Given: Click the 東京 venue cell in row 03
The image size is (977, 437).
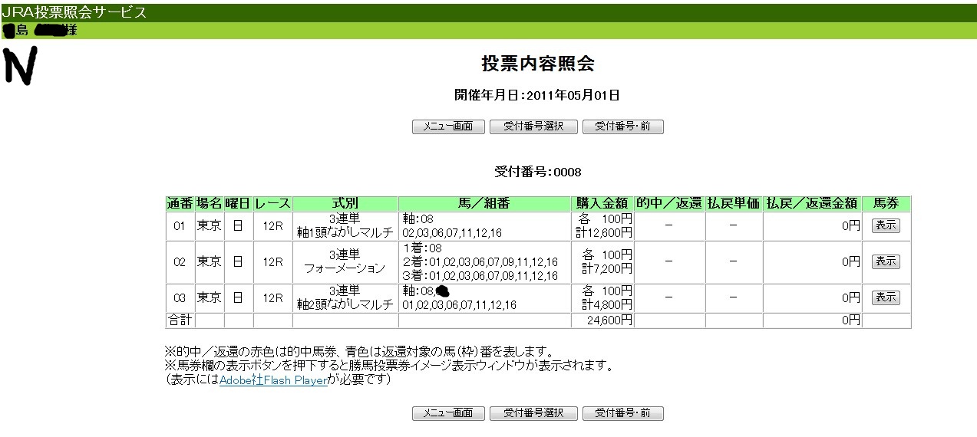Looking at the screenshot, I should click(x=210, y=298).
